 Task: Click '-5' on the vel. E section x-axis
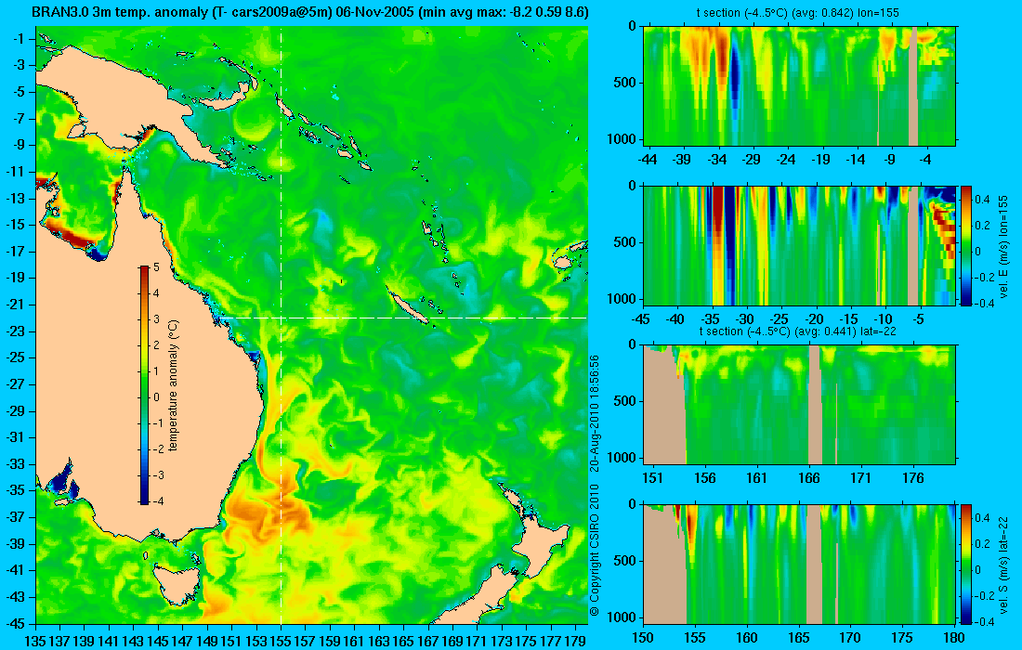(x=918, y=319)
